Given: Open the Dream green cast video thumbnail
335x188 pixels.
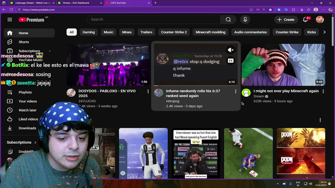Looking at the screenshot, I should 283,65.
